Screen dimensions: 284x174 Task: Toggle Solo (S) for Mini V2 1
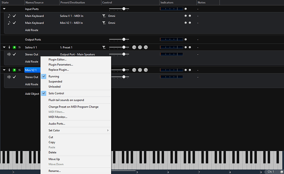(x=19, y=70)
